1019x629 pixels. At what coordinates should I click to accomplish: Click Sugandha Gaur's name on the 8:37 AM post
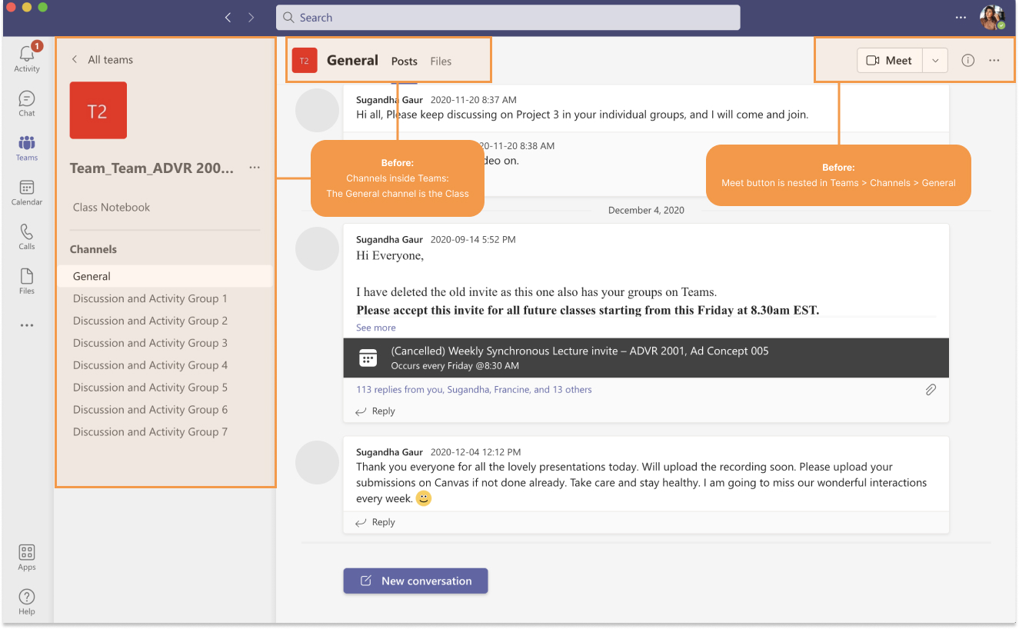388,100
